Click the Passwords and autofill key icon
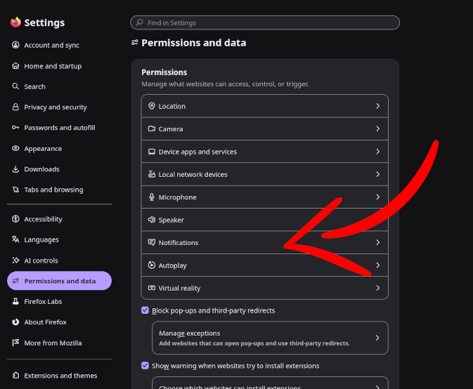This screenshot has width=473, height=389. (x=15, y=128)
